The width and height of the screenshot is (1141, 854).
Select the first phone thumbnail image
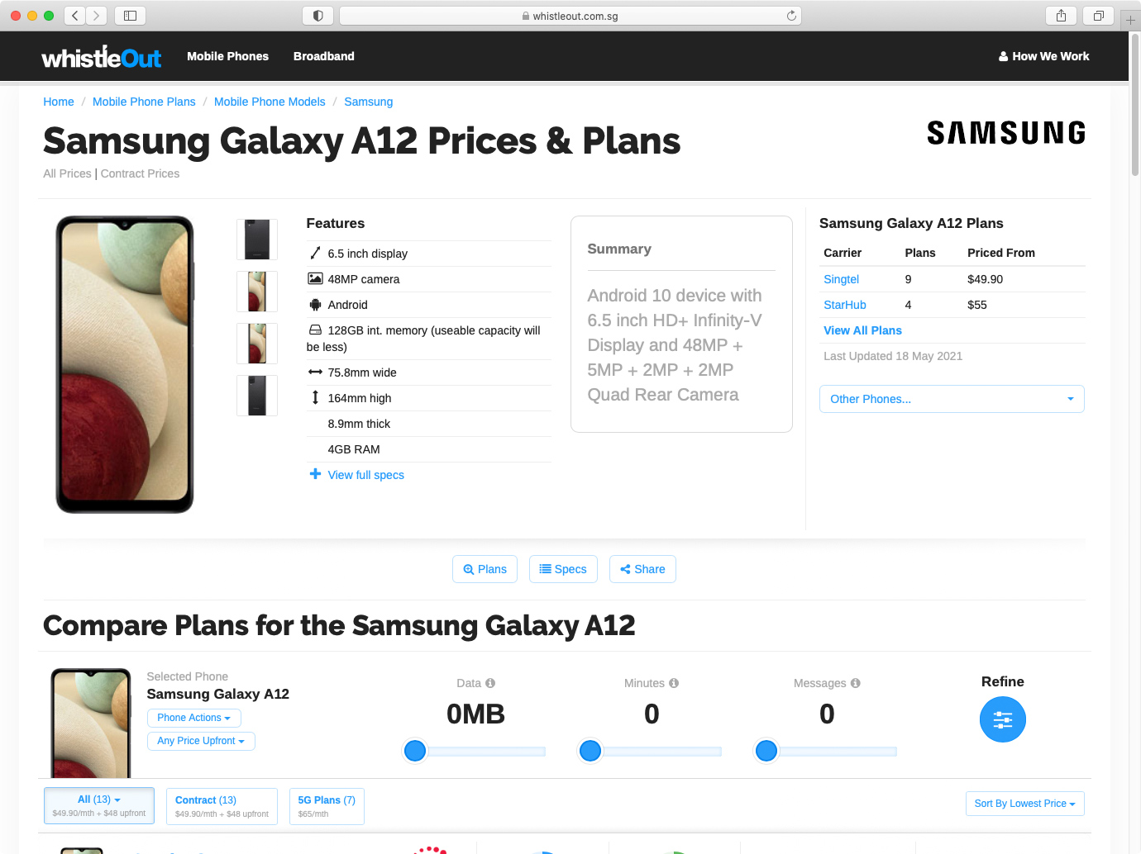tap(257, 240)
